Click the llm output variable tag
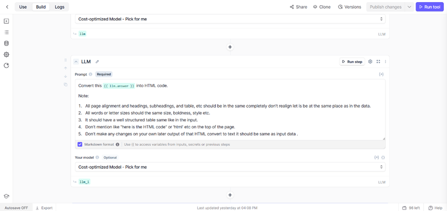 click(83, 34)
